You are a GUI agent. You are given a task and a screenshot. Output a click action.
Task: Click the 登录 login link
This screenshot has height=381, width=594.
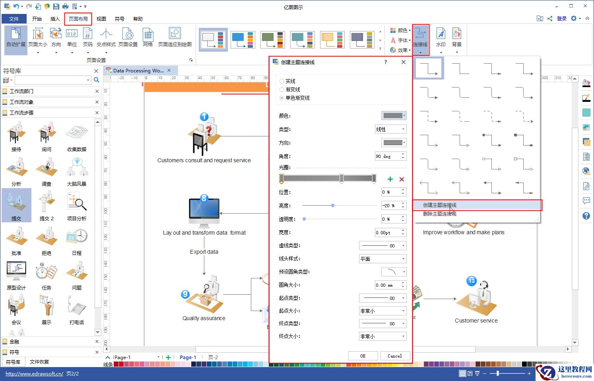coord(562,18)
